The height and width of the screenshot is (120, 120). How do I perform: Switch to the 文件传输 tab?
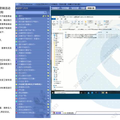(65, 8)
